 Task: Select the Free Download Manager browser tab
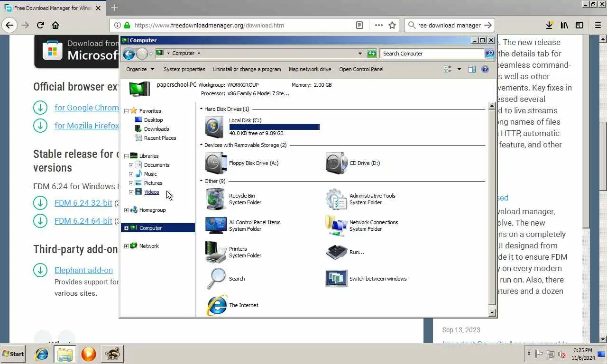click(53, 8)
